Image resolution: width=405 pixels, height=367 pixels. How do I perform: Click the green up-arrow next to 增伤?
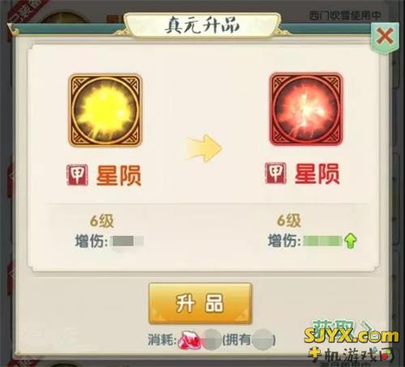(x=351, y=241)
